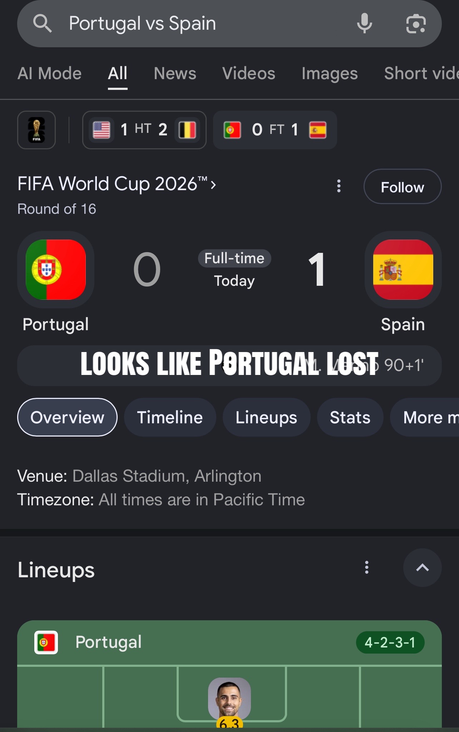459x732 pixels.
Task: Follow the World Cup match
Action: [x=403, y=187]
